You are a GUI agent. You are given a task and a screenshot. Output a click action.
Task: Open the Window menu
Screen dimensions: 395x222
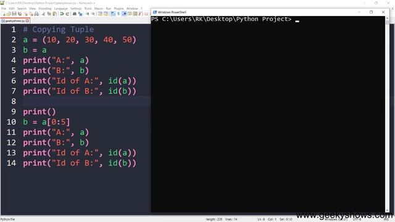click(132, 9)
